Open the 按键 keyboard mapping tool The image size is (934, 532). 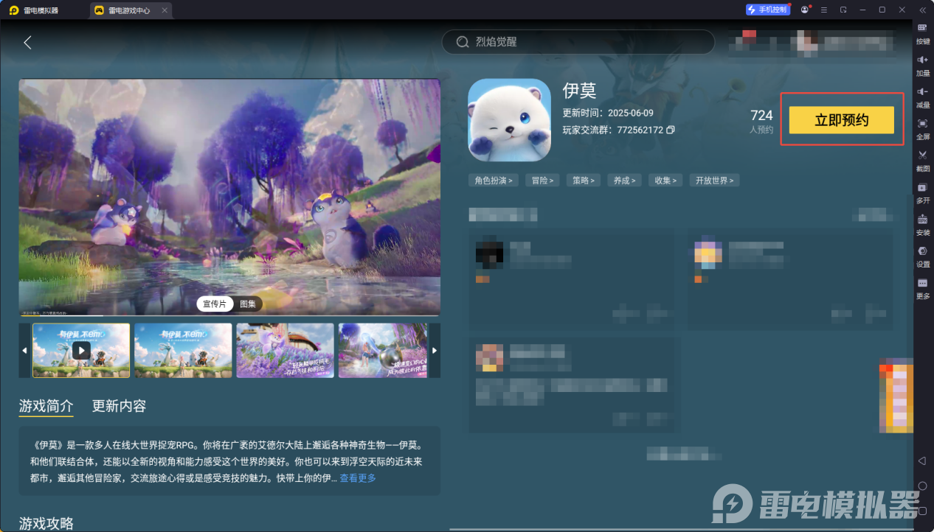[921, 33]
